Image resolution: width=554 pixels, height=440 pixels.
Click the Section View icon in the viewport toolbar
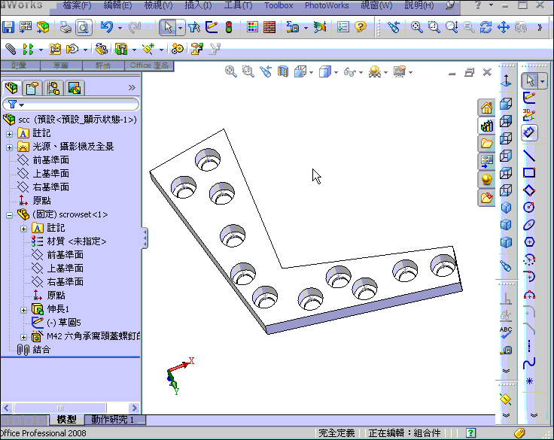(283, 71)
